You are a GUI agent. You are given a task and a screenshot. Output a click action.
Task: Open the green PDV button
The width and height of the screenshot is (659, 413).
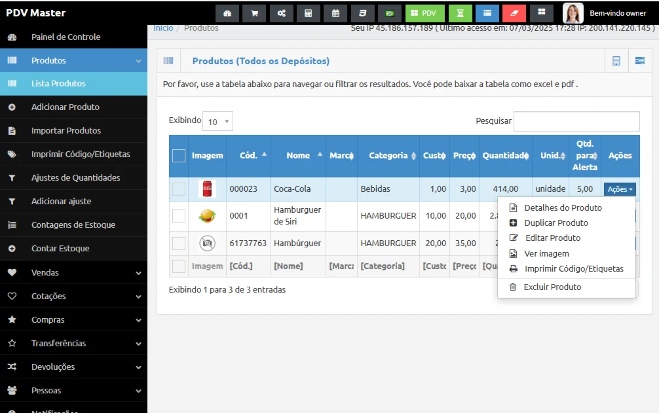424,13
